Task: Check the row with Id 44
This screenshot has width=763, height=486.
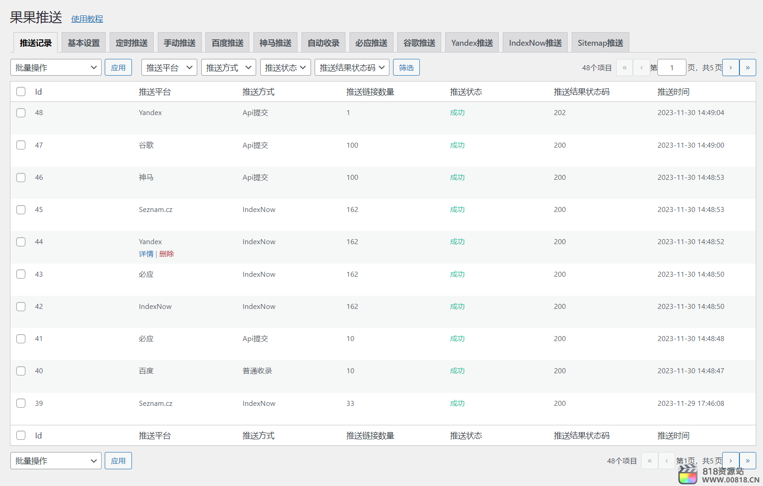Action: pyautogui.click(x=21, y=242)
